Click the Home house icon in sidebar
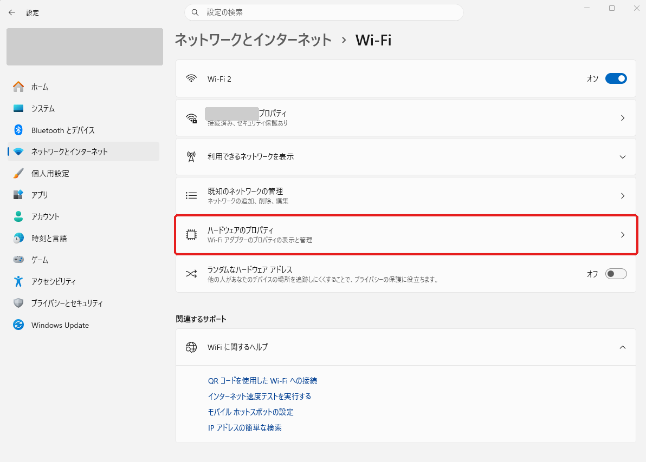Viewport: 646px width, 462px height. click(x=18, y=87)
